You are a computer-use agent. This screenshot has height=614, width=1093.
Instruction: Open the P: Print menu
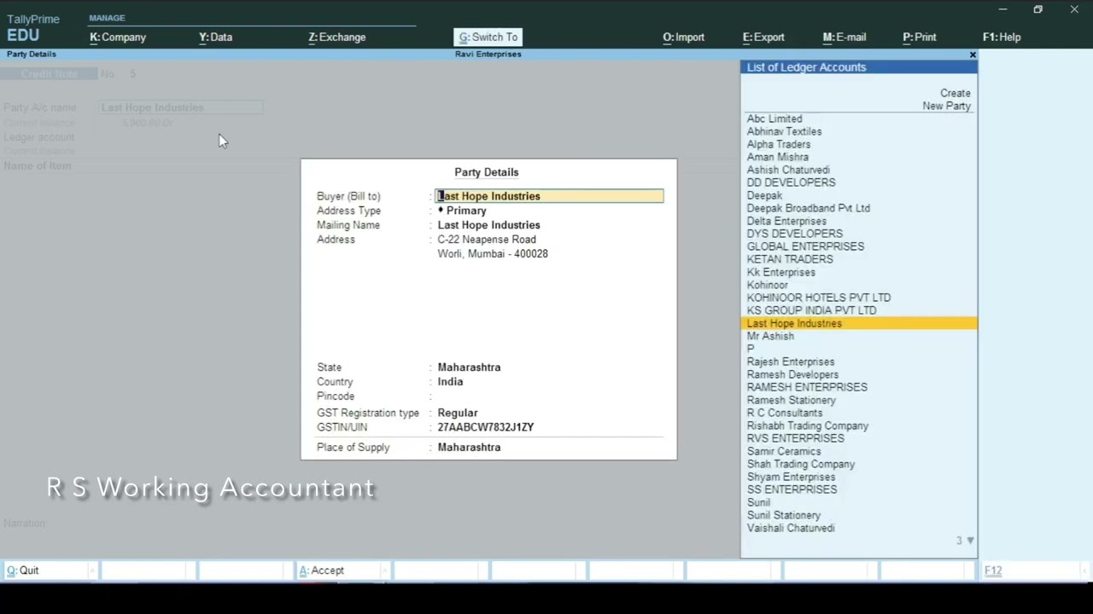(919, 37)
